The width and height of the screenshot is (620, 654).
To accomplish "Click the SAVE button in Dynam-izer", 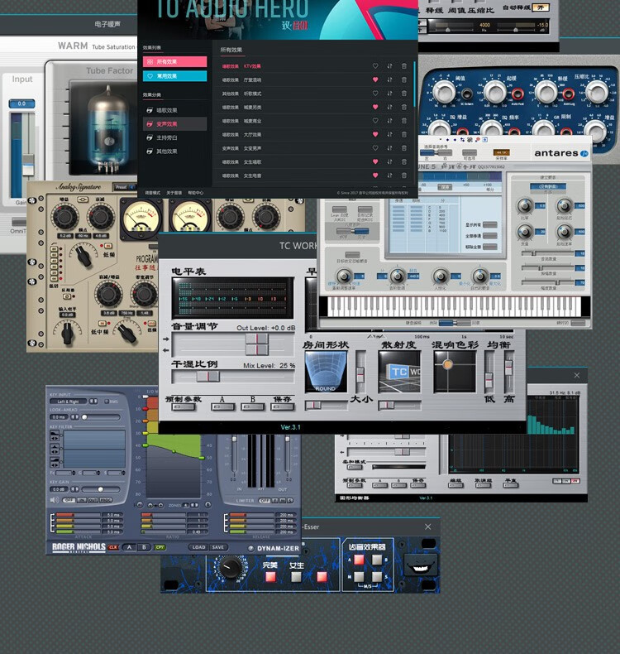I will click(x=217, y=547).
